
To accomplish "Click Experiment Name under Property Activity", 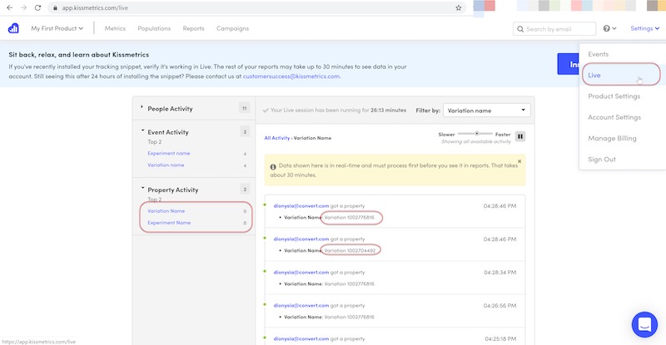I will [169, 223].
